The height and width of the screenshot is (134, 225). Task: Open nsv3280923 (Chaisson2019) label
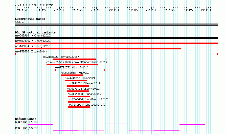coord(86,105)
